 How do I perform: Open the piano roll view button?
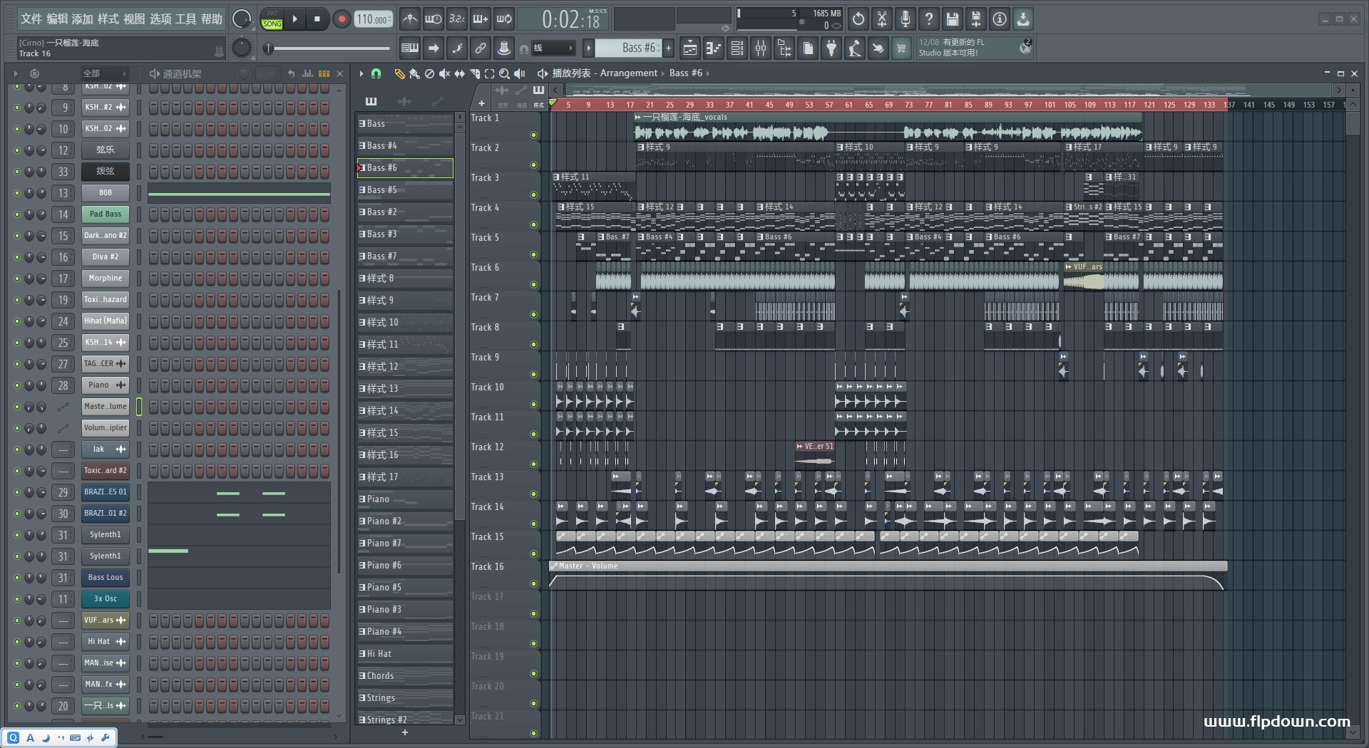point(714,48)
